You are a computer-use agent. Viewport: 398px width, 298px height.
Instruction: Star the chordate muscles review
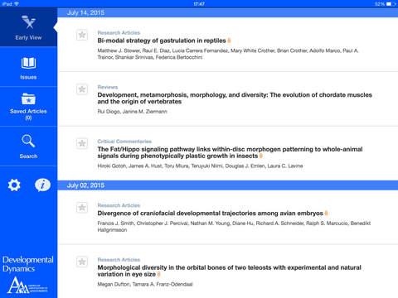pyautogui.click(x=82, y=89)
